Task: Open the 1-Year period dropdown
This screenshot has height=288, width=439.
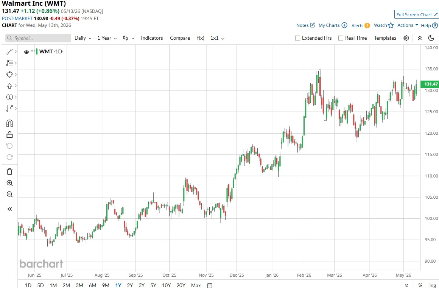Action: tap(107, 38)
